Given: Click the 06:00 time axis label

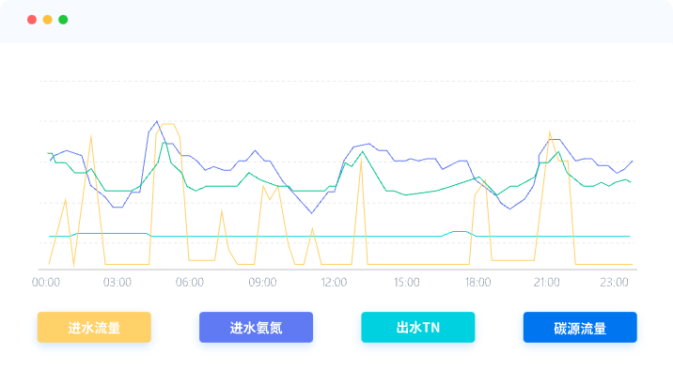Looking at the screenshot, I should 190,282.
